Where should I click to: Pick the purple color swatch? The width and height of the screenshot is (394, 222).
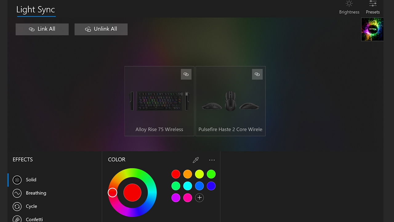[x=176, y=198]
